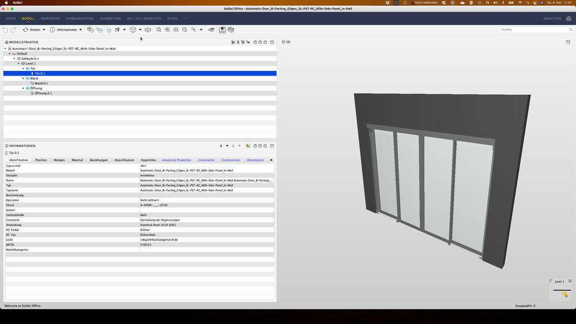Click the redo arrow in the toolbar

14,29
